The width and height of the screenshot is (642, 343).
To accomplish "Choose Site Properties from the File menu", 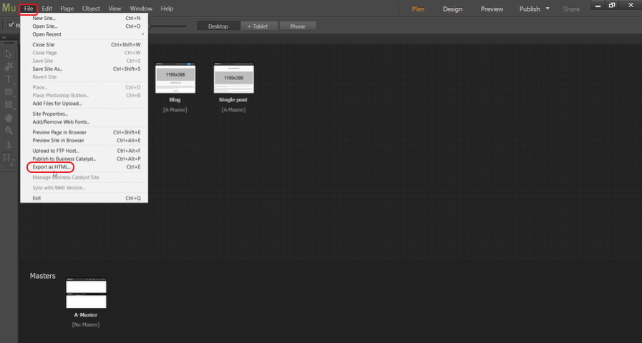I will pos(50,114).
